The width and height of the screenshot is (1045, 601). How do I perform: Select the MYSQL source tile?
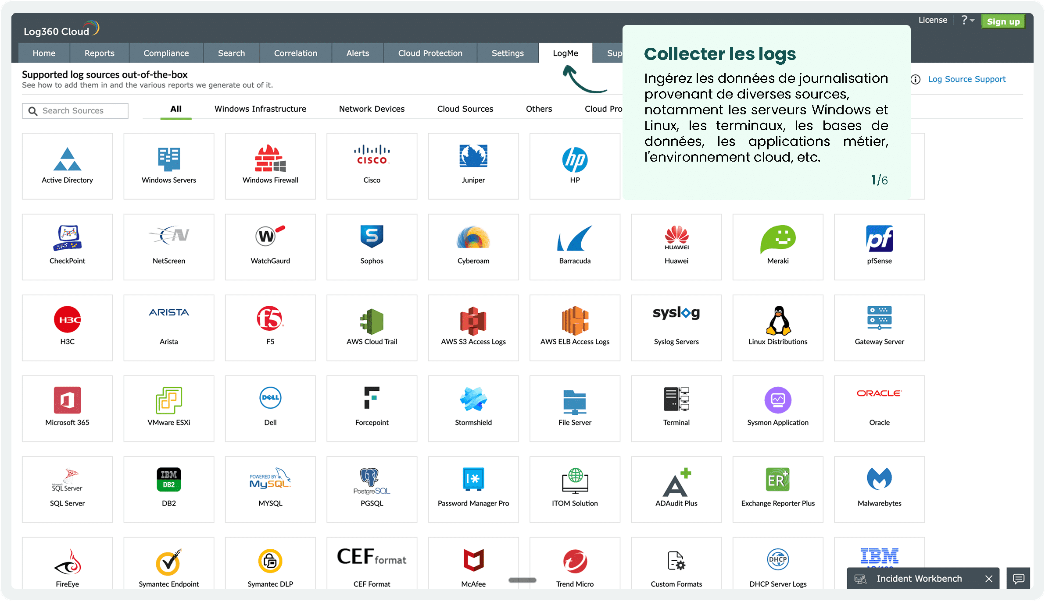click(270, 489)
